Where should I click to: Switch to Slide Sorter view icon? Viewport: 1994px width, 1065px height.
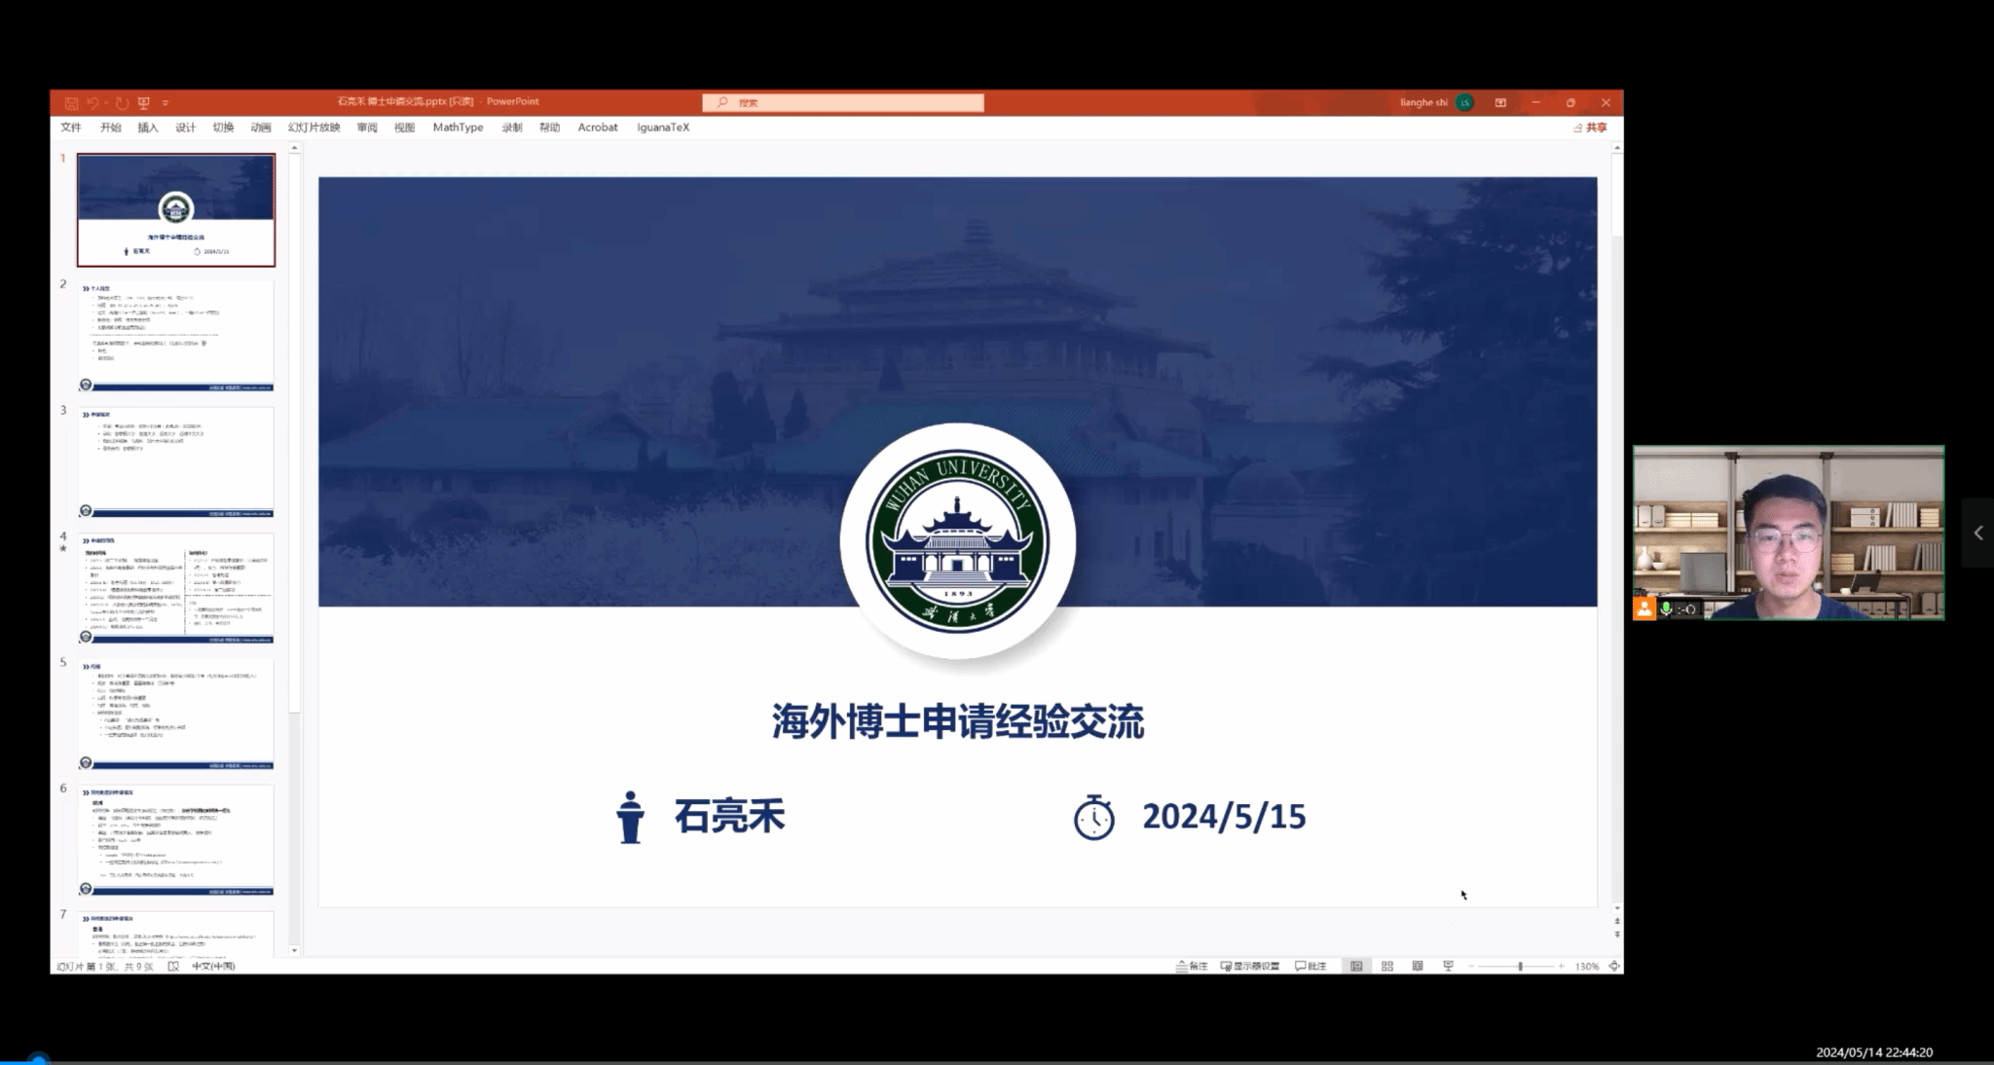pyautogui.click(x=1387, y=966)
